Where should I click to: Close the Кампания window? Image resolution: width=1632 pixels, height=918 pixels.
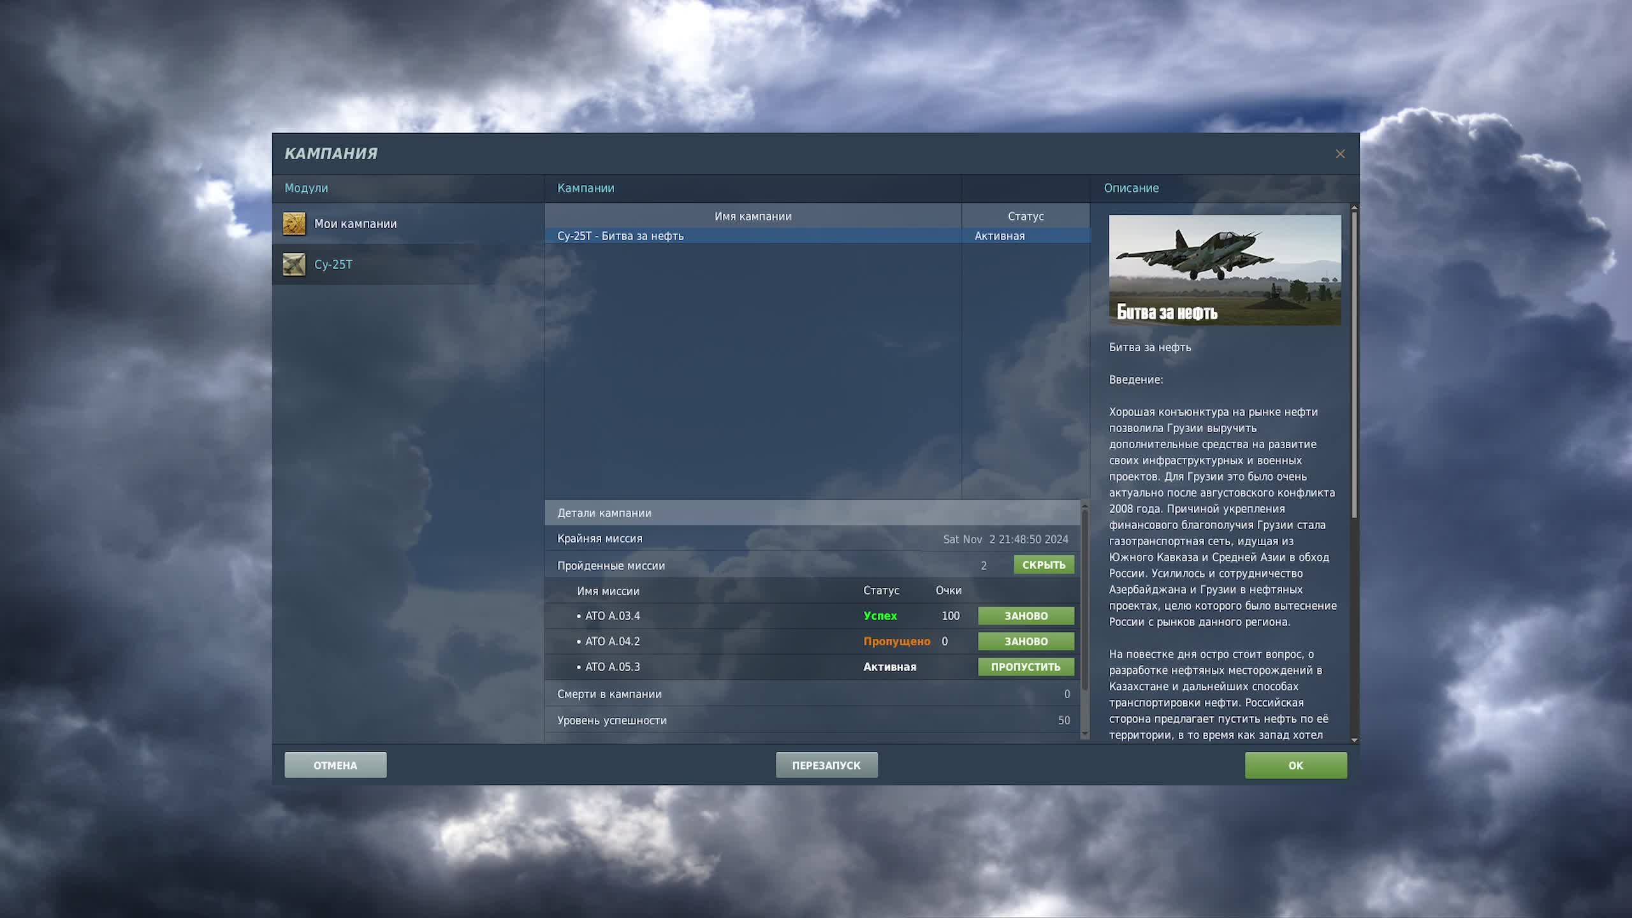coord(1340,154)
